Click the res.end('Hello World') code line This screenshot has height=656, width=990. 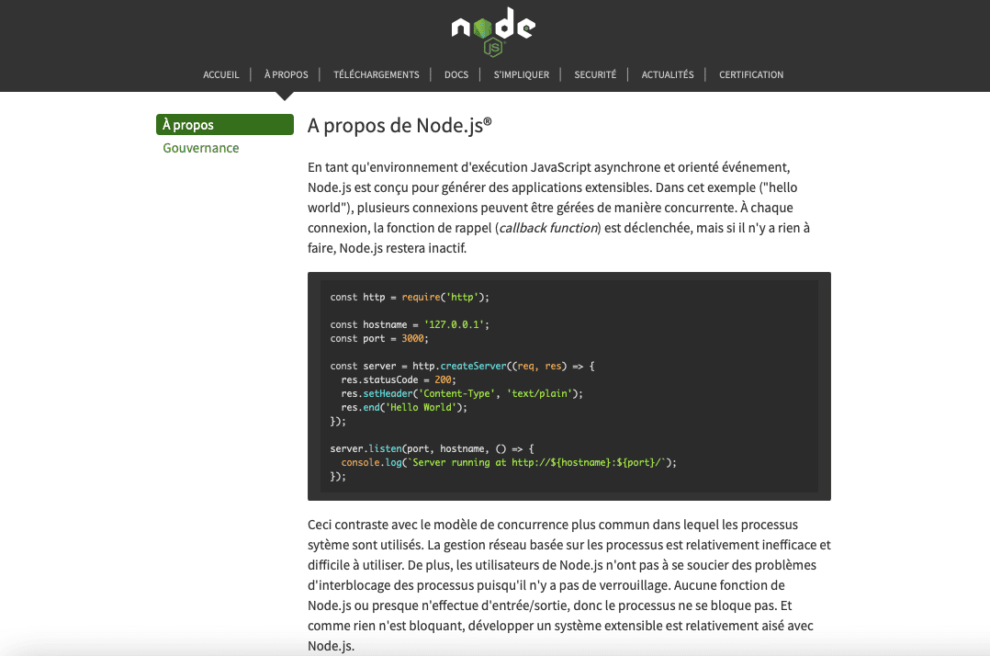click(404, 407)
